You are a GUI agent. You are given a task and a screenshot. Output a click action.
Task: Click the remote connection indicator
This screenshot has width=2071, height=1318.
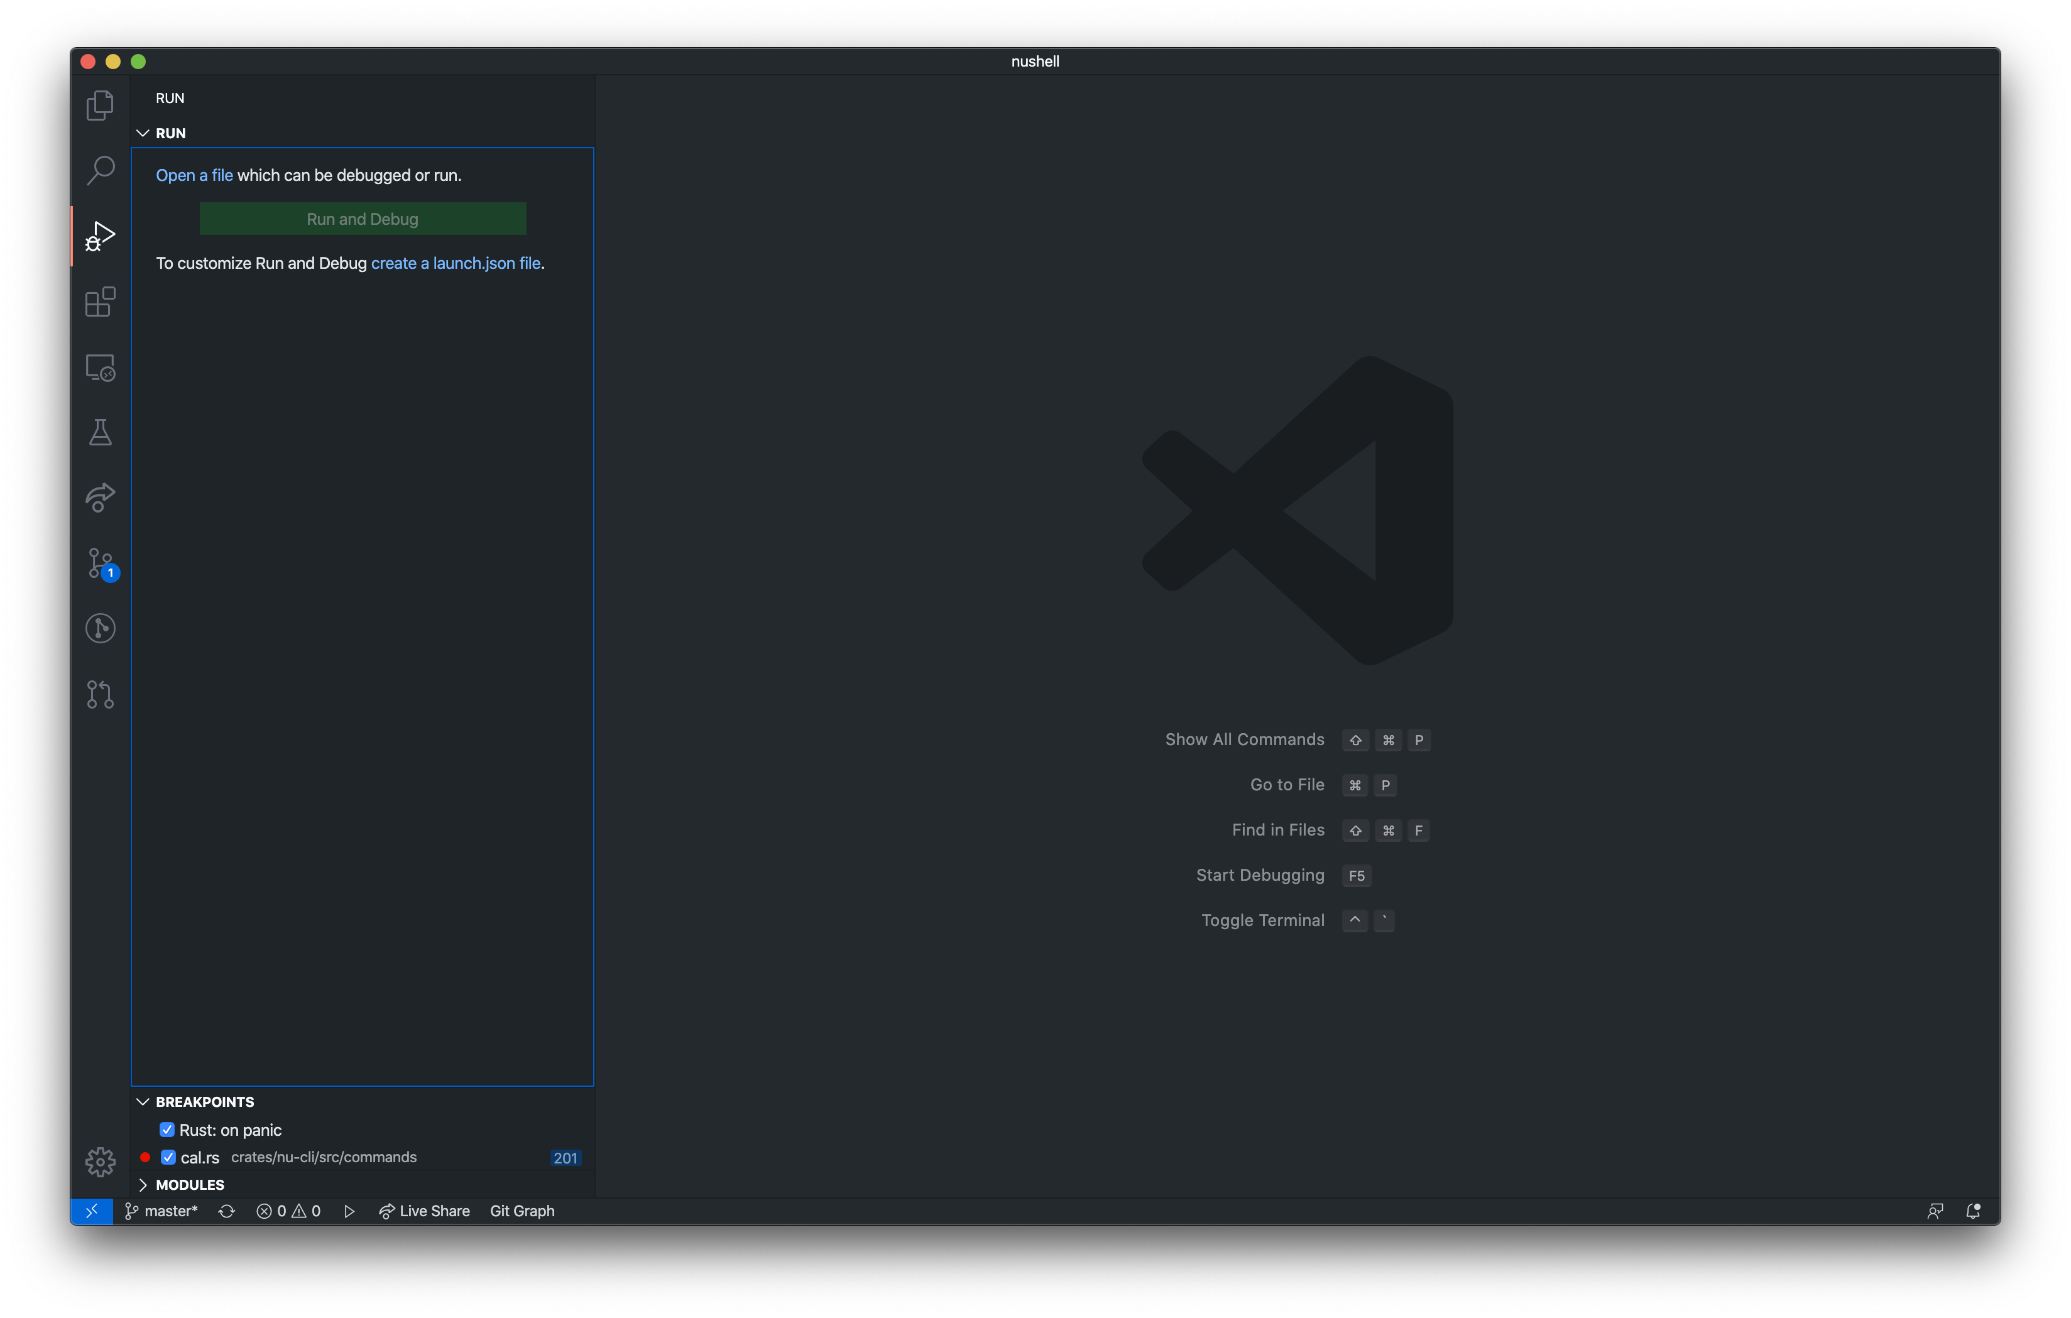tap(92, 1211)
